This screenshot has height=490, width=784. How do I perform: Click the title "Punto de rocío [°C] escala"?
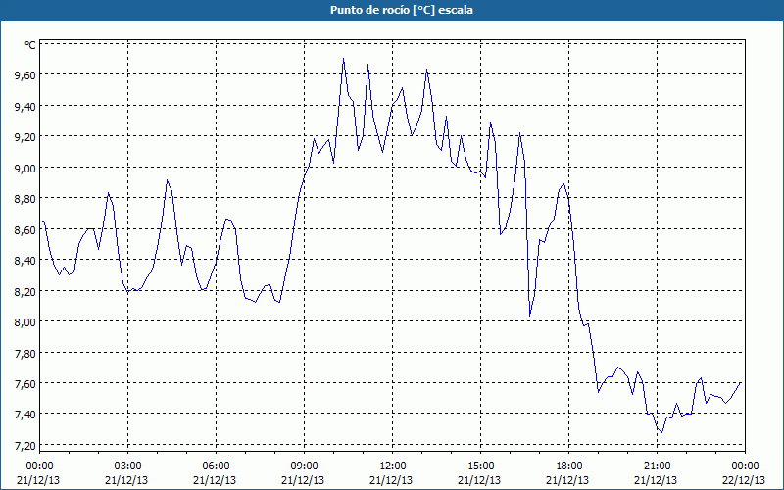point(402,10)
